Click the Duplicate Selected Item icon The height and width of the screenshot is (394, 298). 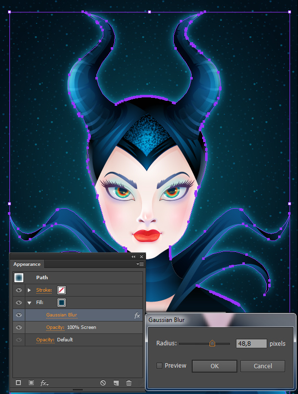coord(116,383)
